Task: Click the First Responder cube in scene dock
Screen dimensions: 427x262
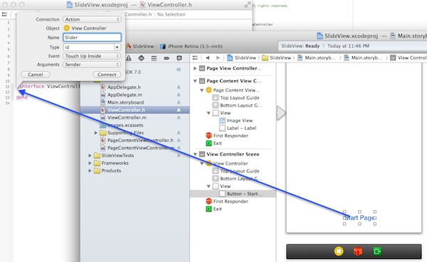Action: (x=358, y=251)
